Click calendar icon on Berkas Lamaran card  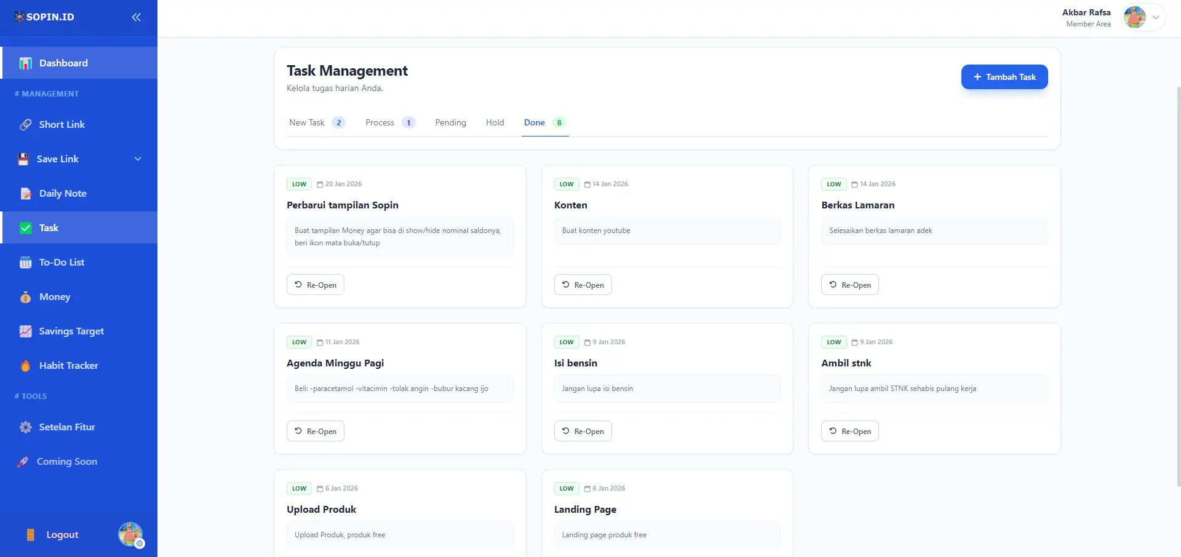point(854,184)
